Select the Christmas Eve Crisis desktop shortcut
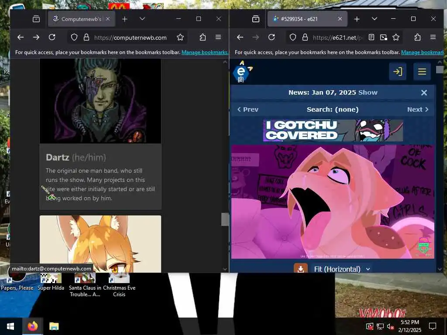The height and width of the screenshot is (335, 447). (x=119, y=285)
